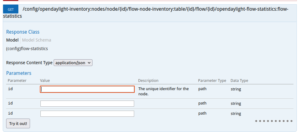Switch to the Model Schema tab

(x=36, y=40)
